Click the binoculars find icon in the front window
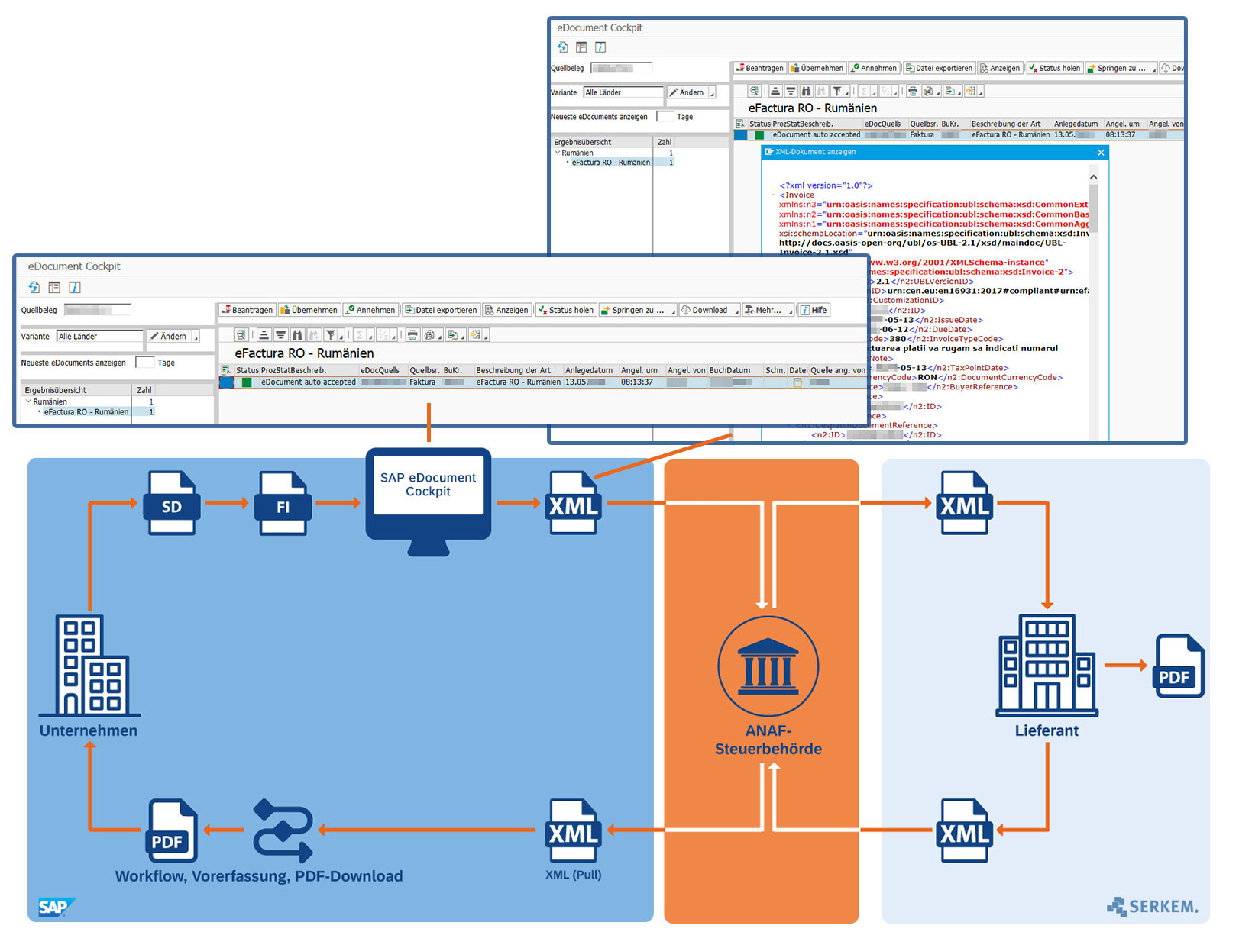 coord(297,335)
